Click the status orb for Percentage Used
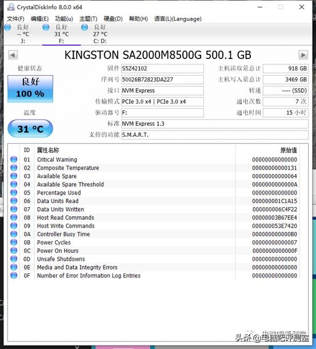316x349 pixels. point(14,193)
